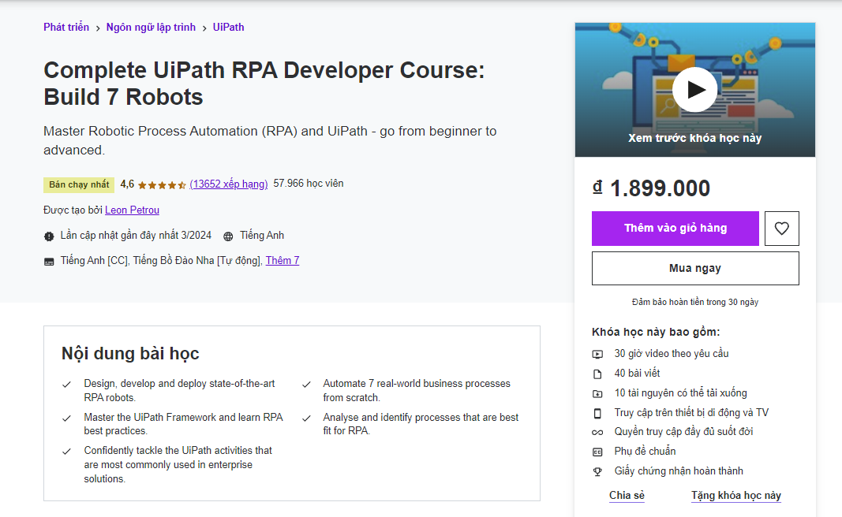The height and width of the screenshot is (517, 842).
Task: Click the last updated clock icon
Action: (49, 235)
